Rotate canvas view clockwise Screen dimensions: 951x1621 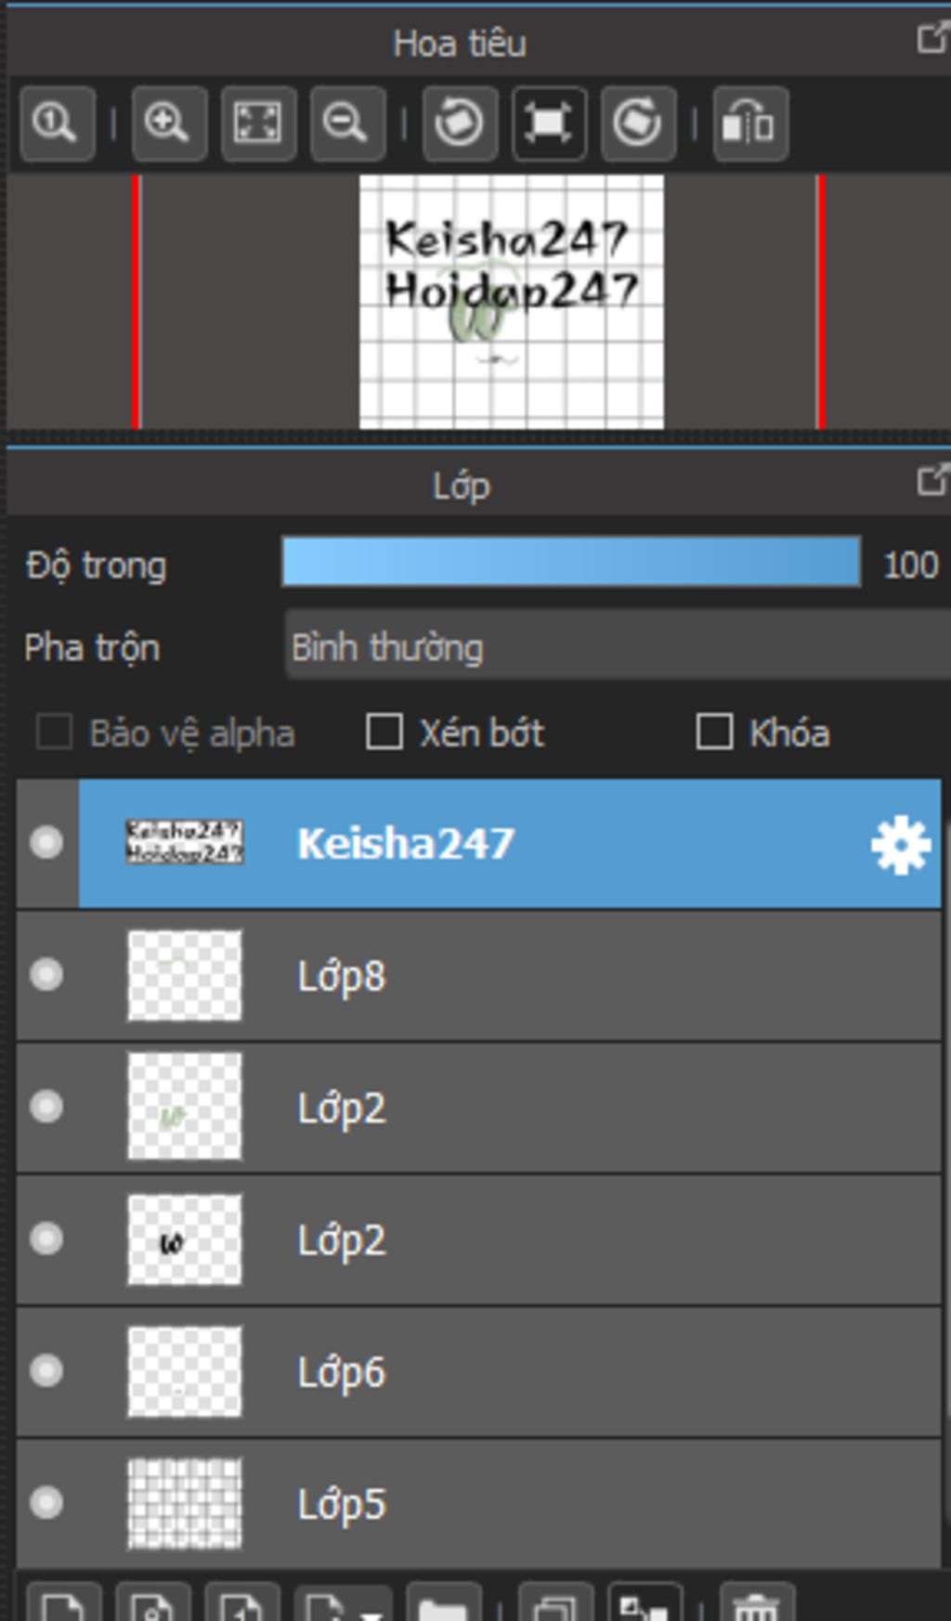(638, 123)
